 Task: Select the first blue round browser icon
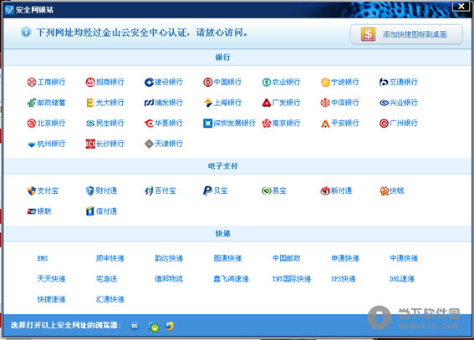(x=135, y=326)
